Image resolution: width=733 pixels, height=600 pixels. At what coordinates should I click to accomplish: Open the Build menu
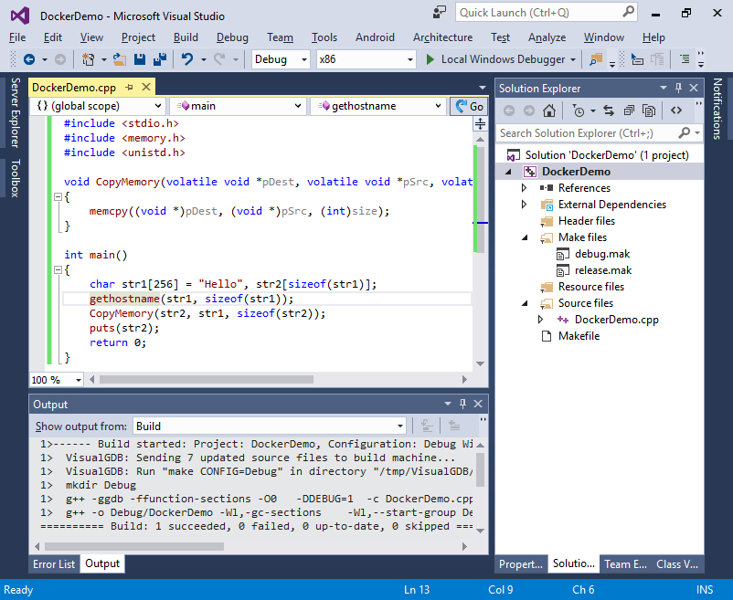tap(186, 37)
